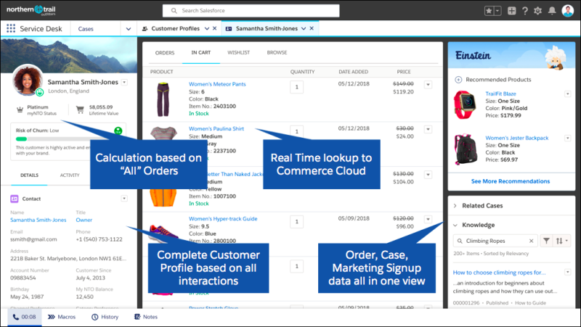581x327 pixels.
Task: Click the Climbing Ropes knowledge search field
Action: (495, 241)
